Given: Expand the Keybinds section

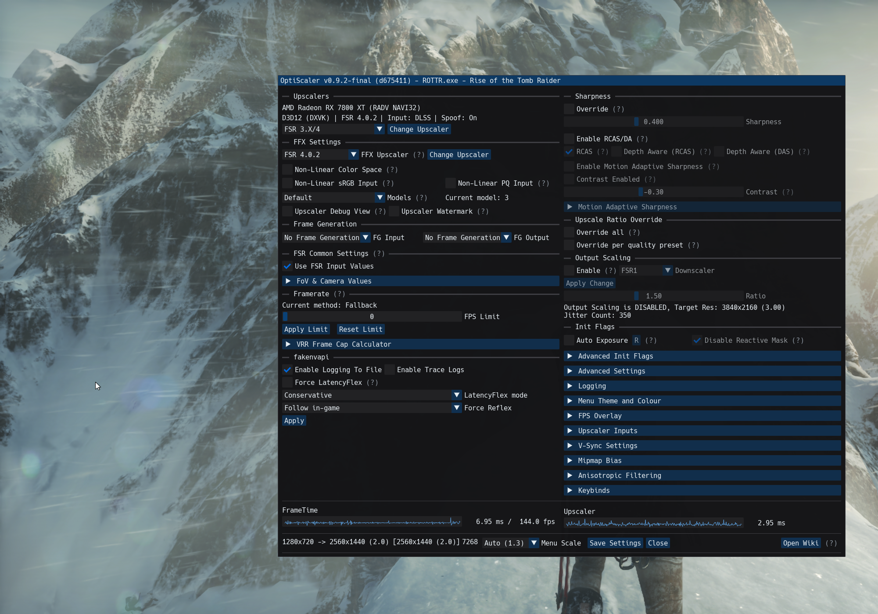Looking at the screenshot, I should point(702,490).
